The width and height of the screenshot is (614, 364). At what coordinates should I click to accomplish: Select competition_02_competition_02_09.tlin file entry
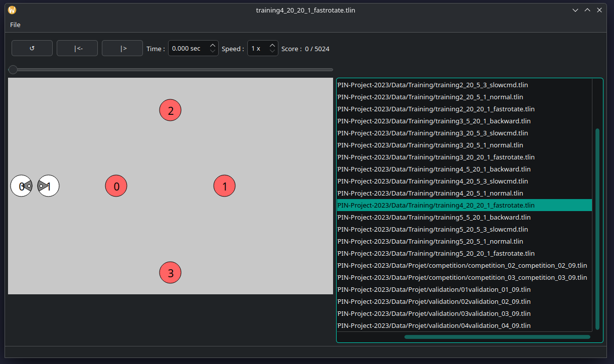[x=462, y=265]
